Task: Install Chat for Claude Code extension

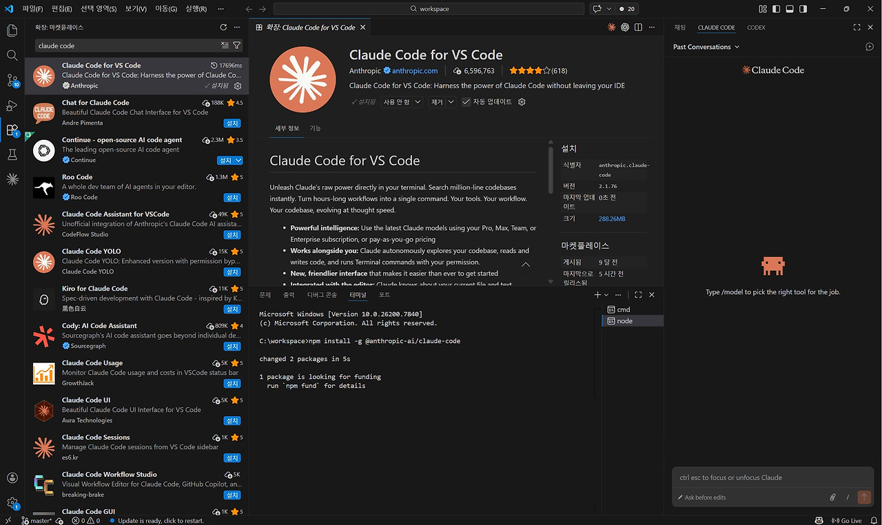Action: 232,123
